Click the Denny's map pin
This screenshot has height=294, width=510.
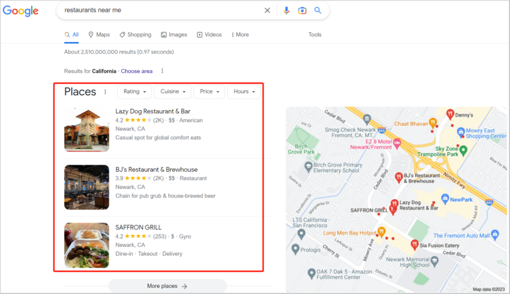pyautogui.click(x=450, y=113)
